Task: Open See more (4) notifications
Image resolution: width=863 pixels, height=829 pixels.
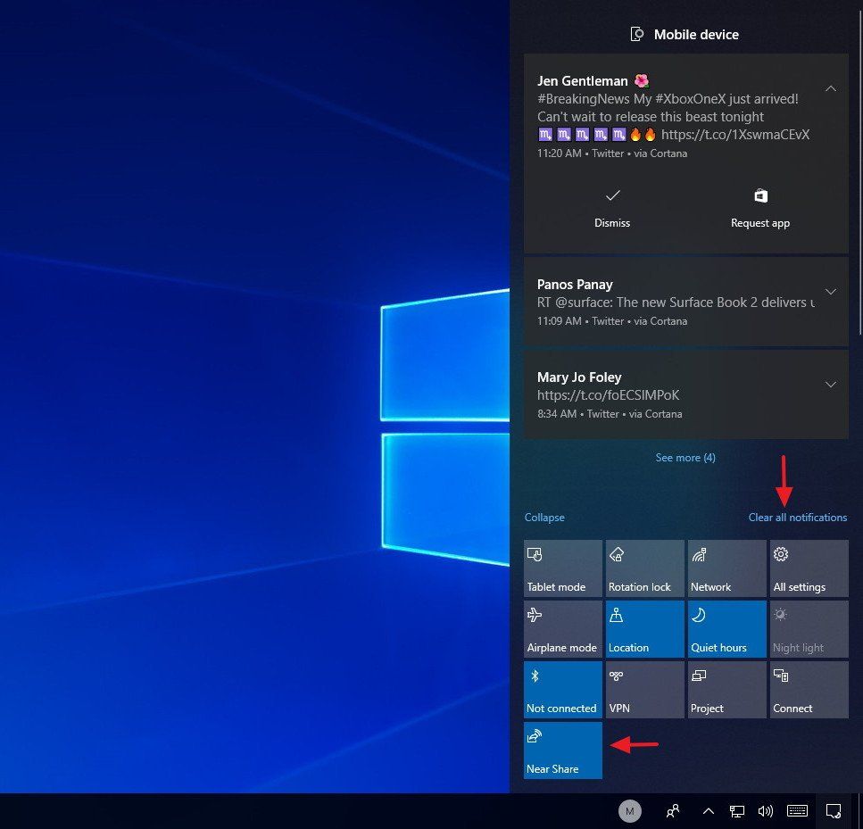Action: coord(685,457)
